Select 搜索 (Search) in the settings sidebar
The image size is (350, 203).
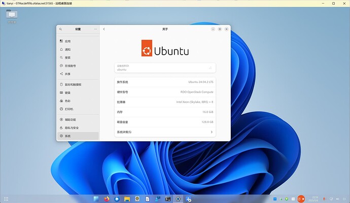(x=78, y=58)
